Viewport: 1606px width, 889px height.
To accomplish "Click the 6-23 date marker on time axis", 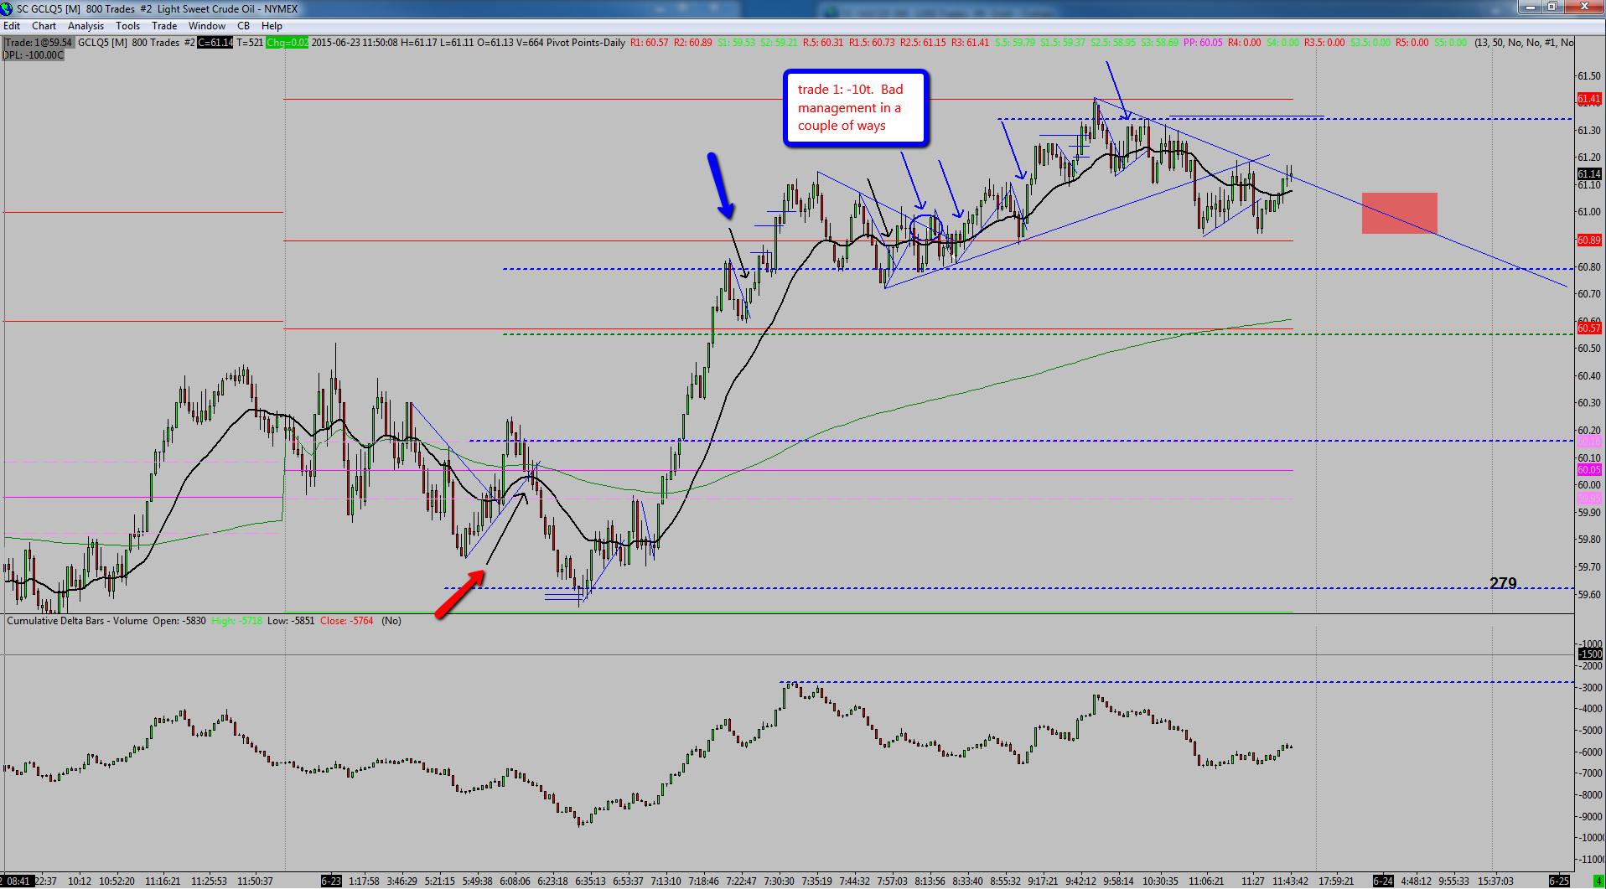I will click(x=331, y=881).
